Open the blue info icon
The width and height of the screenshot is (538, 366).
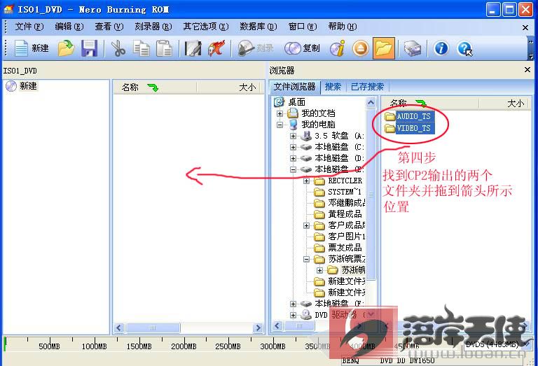pyautogui.click(x=441, y=48)
